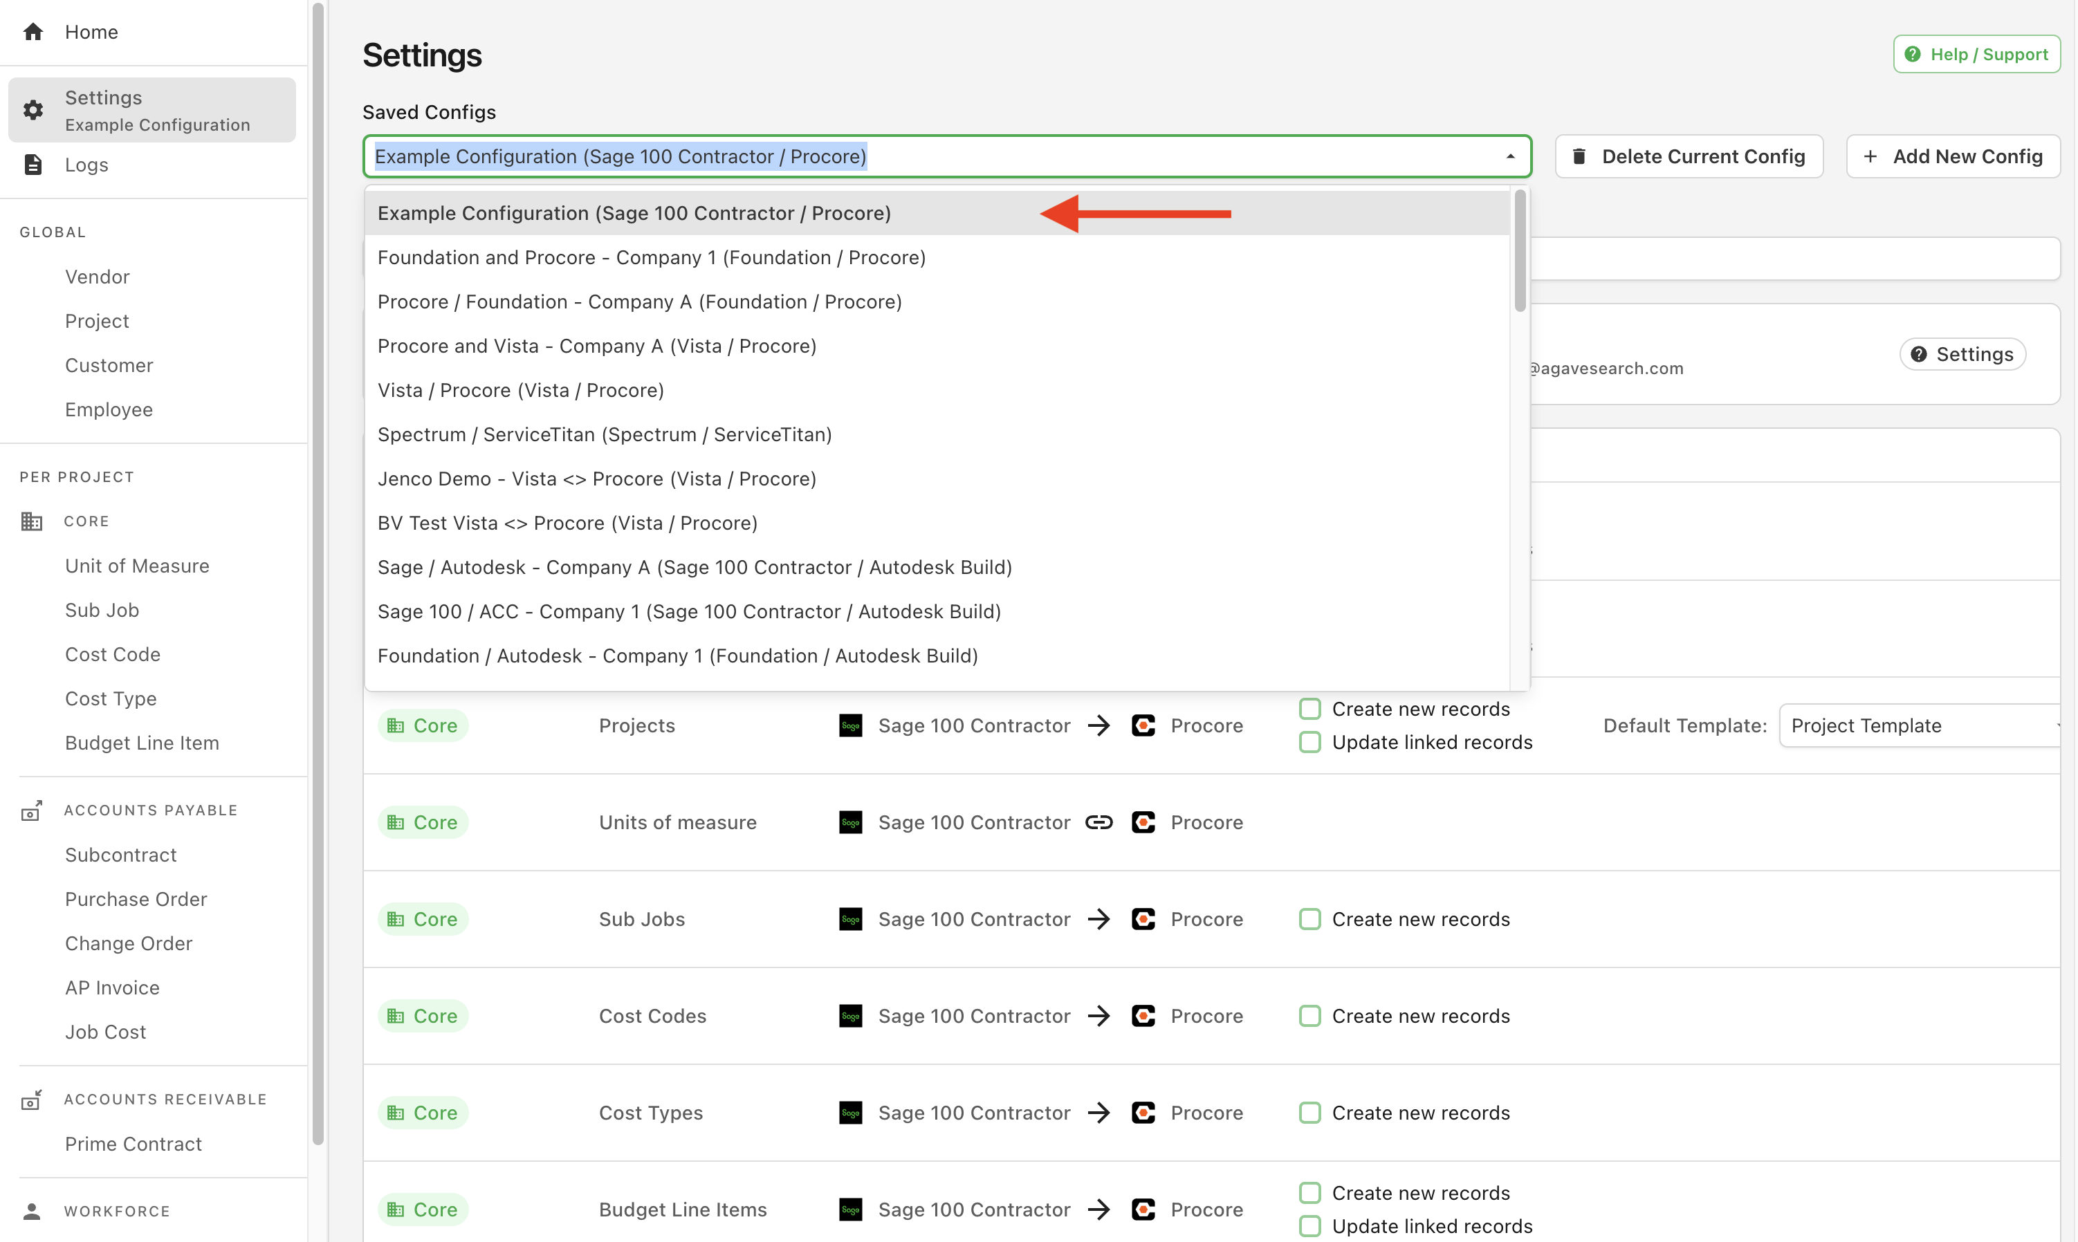
Task: Choose Procore / Foundation - Company A option
Action: (x=937, y=302)
